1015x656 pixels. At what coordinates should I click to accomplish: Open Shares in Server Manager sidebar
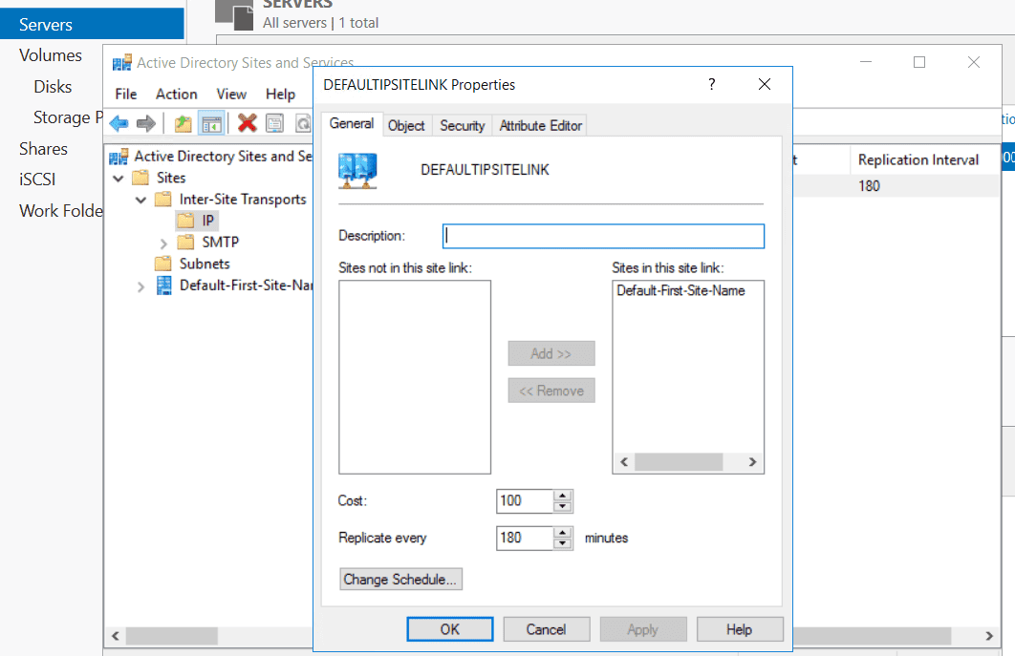click(x=43, y=149)
